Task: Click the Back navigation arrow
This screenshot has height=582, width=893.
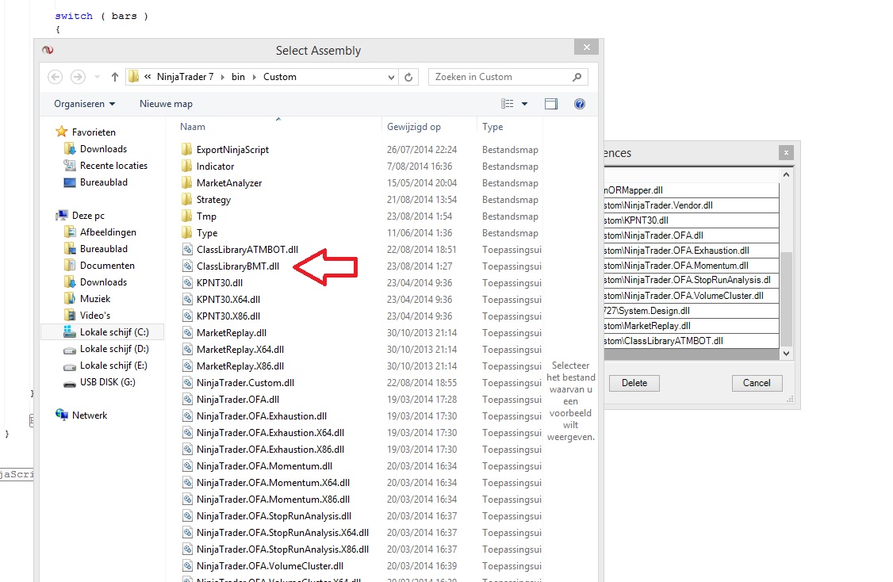Action: [56, 77]
